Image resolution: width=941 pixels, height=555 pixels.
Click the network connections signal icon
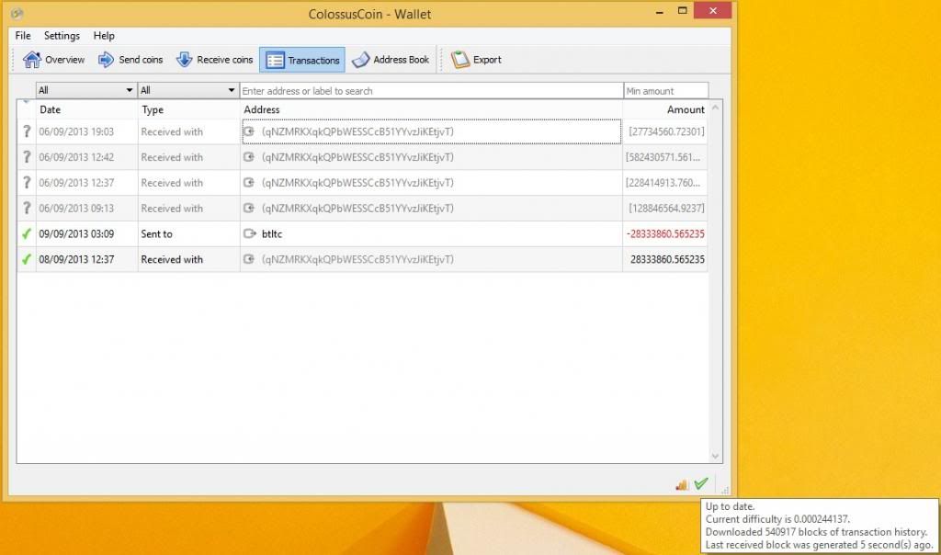point(682,484)
